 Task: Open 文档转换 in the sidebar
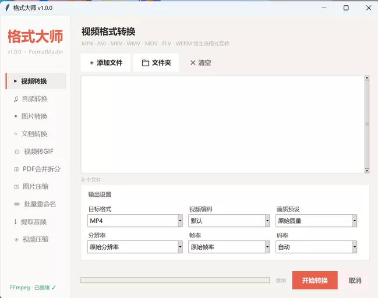point(36,134)
